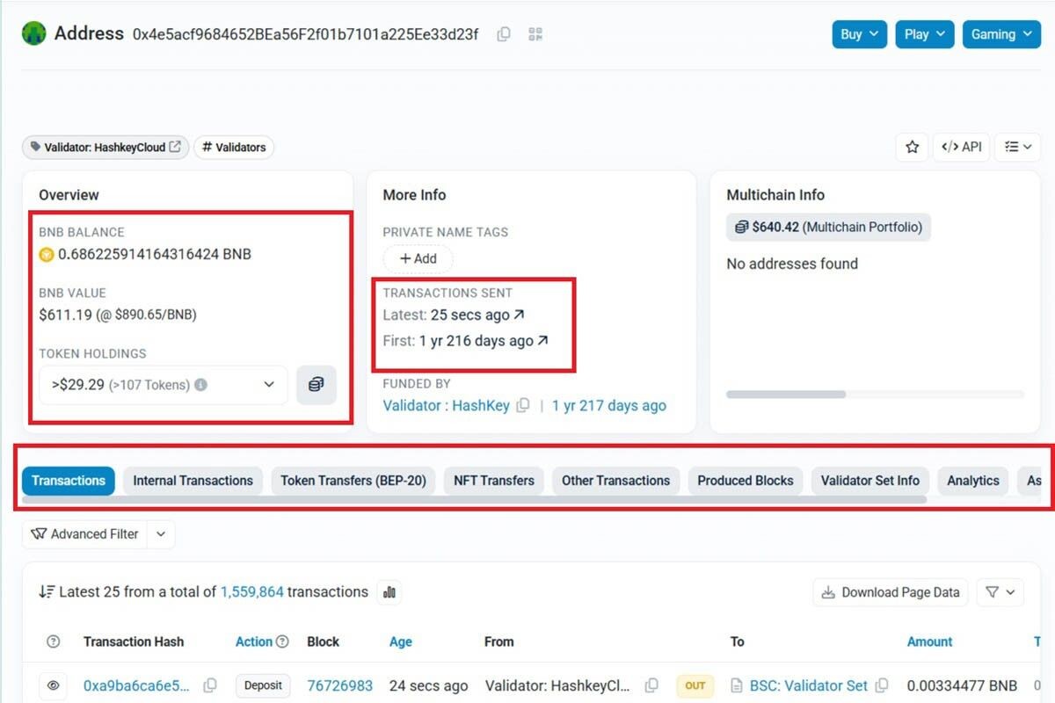The image size is (1055, 703).
Task: Preview the Deposit transaction with the eye icon
Action: point(53,685)
